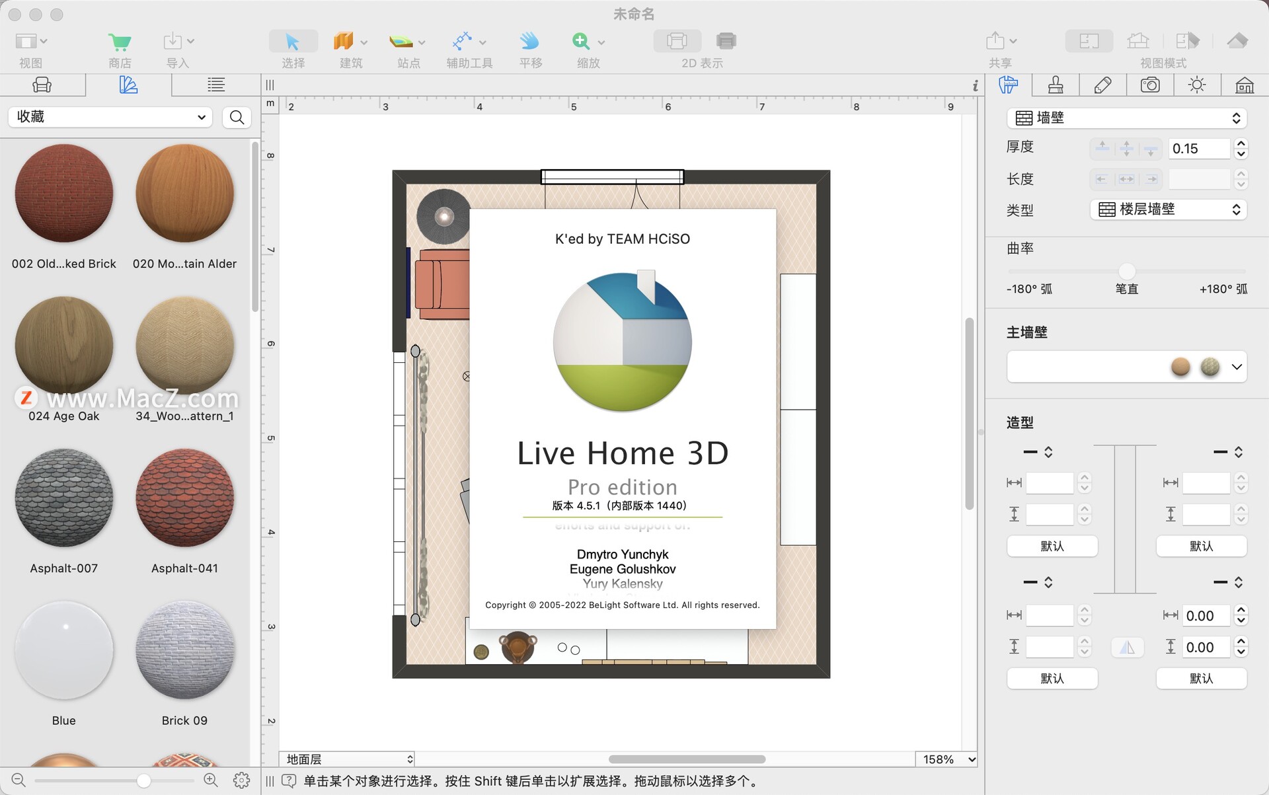Open lower-left molding profile selector
Screen dimensions: 1269x795
(x=1038, y=582)
